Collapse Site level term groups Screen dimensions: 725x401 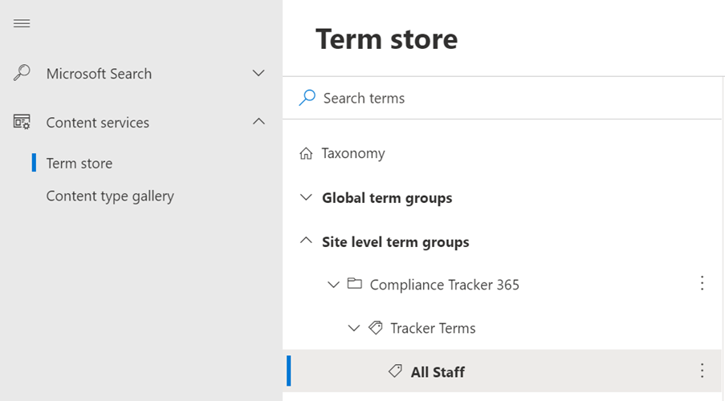click(x=306, y=241)
